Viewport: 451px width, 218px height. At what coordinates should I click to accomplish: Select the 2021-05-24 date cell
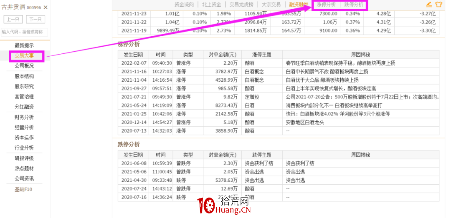click(134, 105)
